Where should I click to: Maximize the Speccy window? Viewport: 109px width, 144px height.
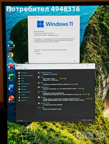[x=87, y=65]
